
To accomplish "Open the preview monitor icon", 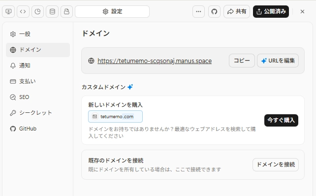I will 8,11.
